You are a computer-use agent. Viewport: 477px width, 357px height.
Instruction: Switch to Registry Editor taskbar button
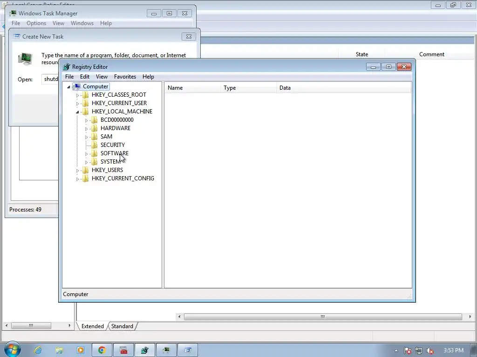click(x=144, y=350)
